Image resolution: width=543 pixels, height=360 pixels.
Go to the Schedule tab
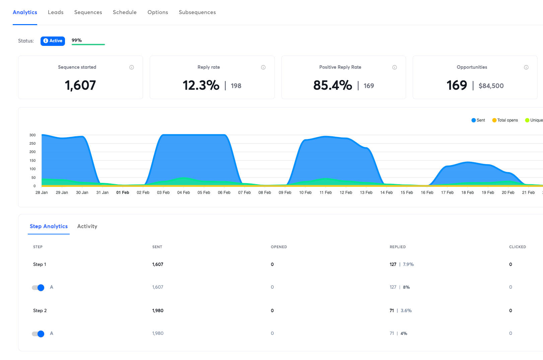[x=125, y=12]
